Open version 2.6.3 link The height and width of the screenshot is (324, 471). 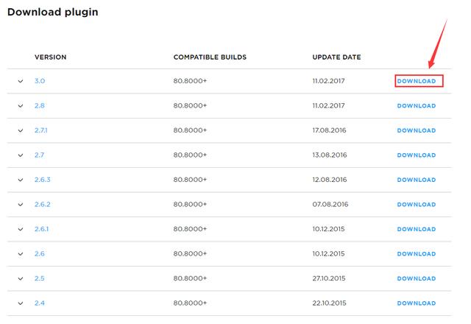click(43, 180)
